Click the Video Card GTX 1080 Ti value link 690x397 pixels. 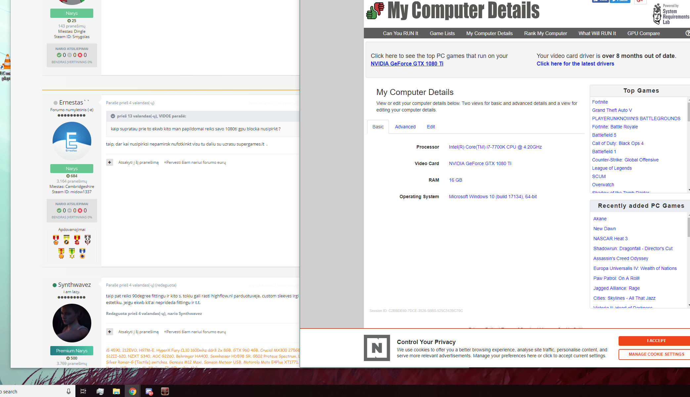click(x=480, y=163)
